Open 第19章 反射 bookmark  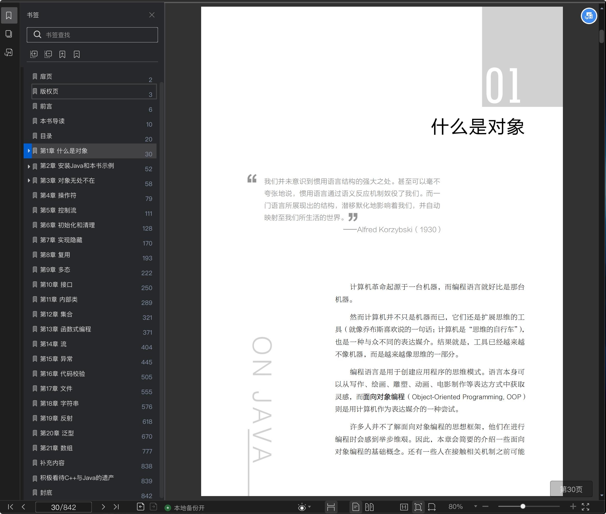(94, 418)
